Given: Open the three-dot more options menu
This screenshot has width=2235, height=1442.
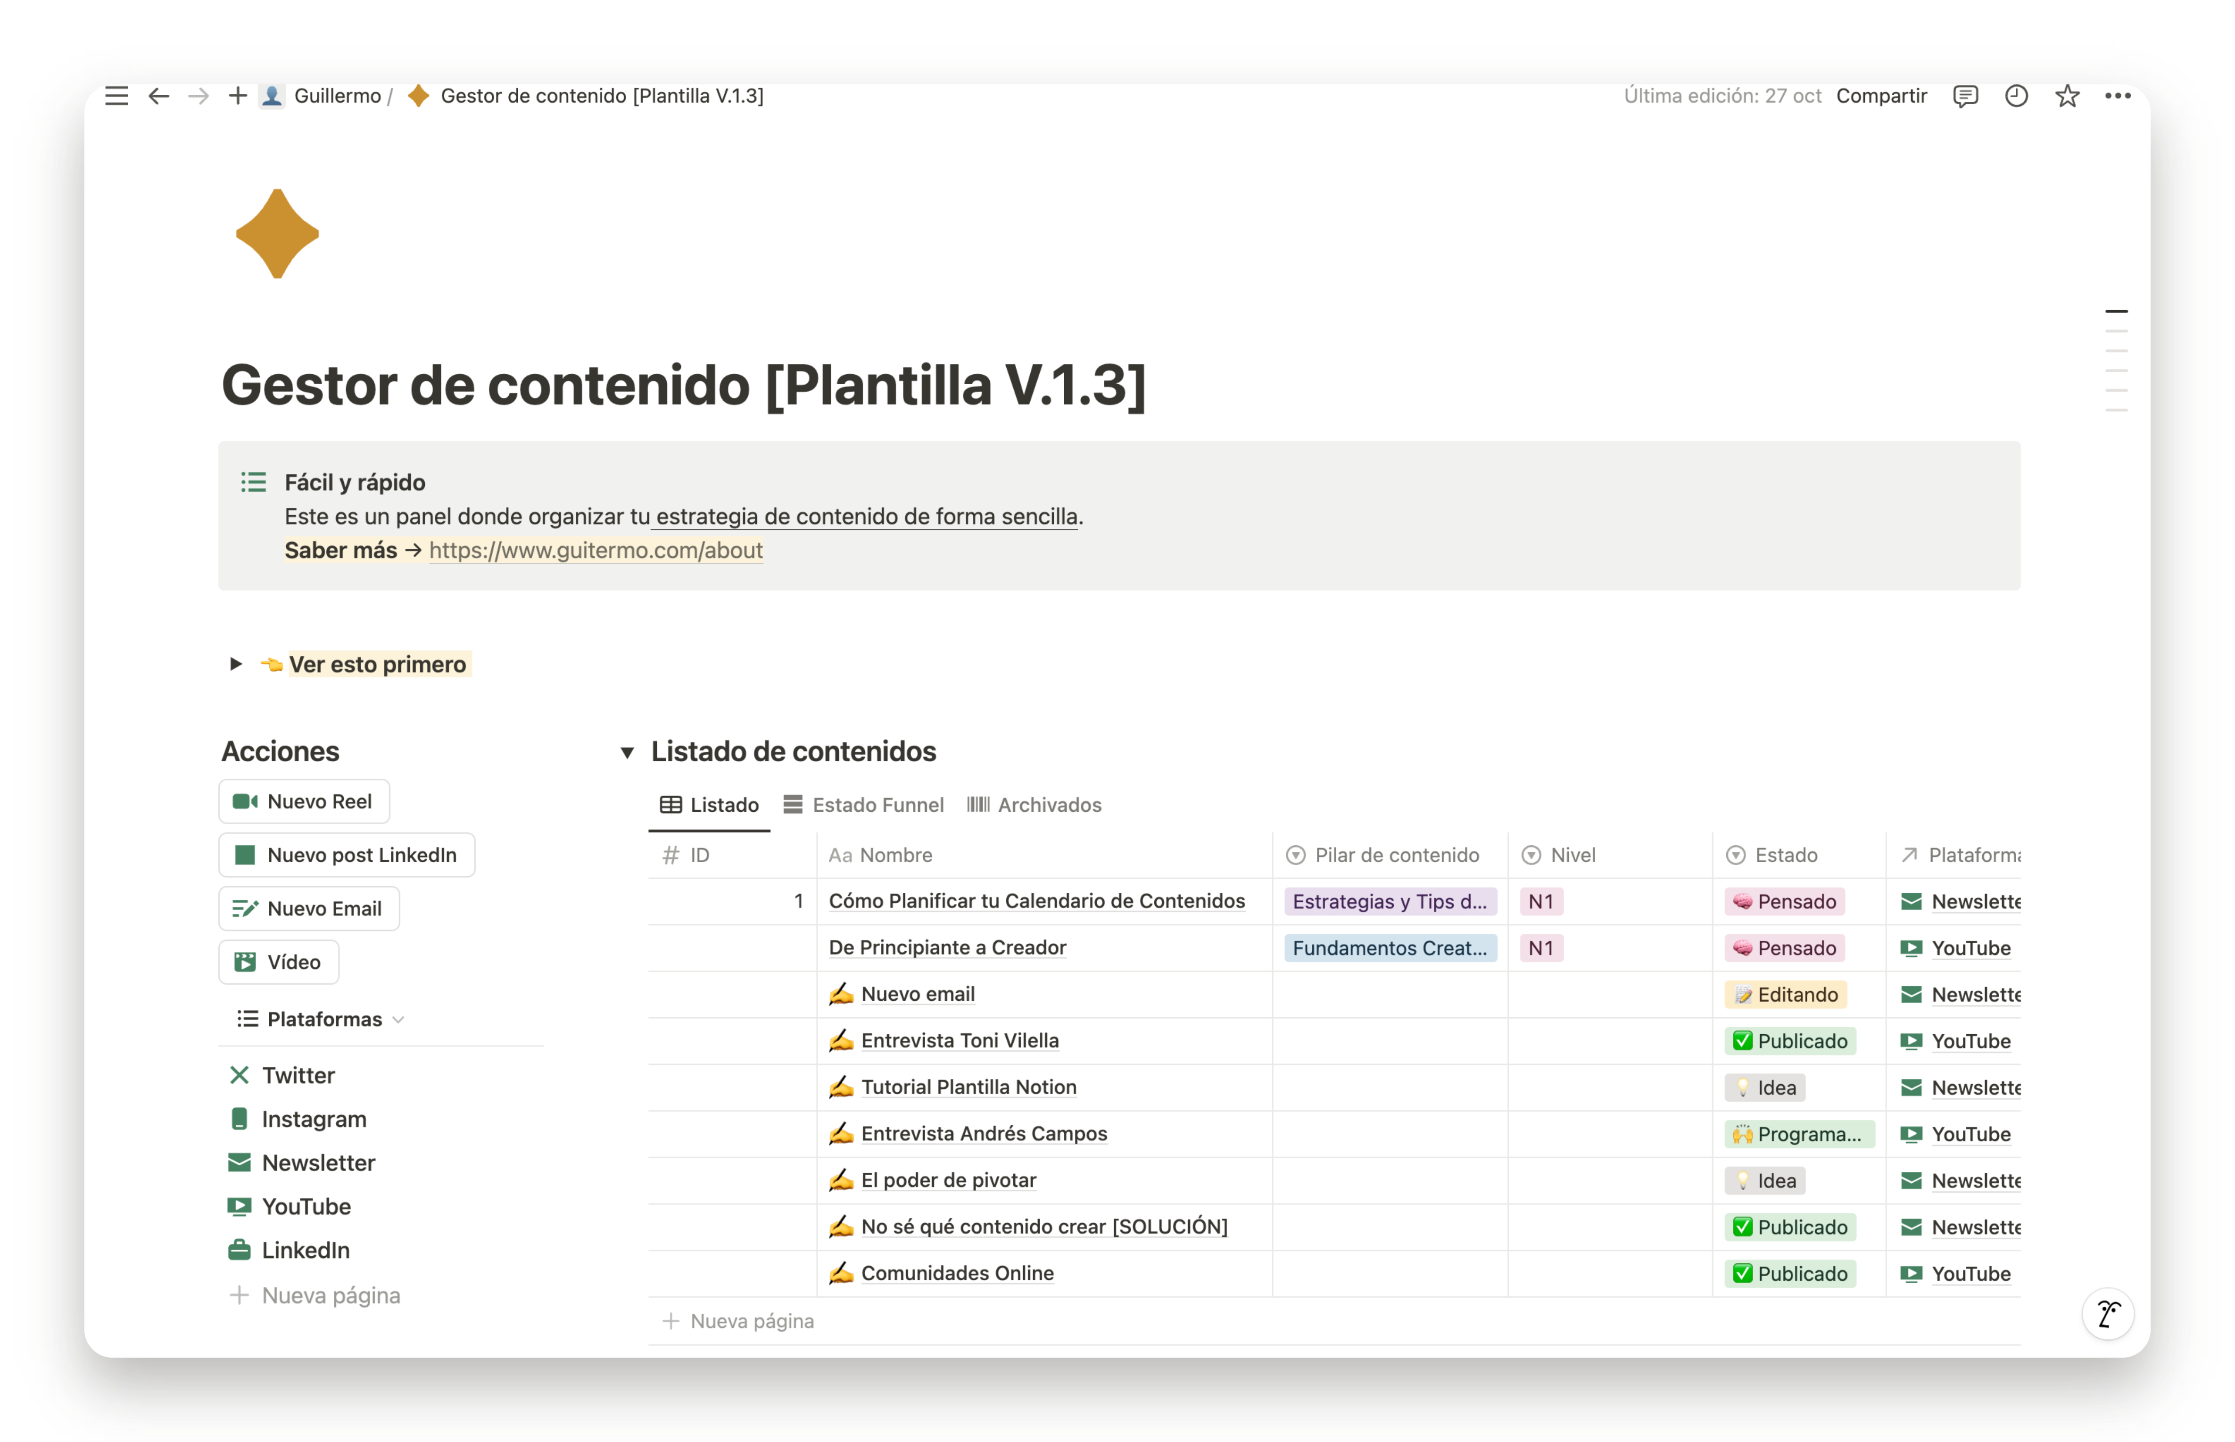Looking at the screenshot, I should 2117,96.
